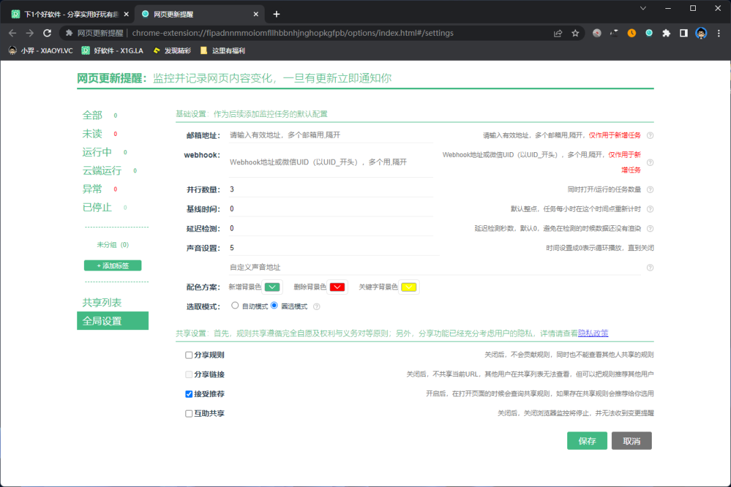Open the 好软件 - X1G.LA bookmark
This screenshot has width=731, height=487.
pos(114,49)
